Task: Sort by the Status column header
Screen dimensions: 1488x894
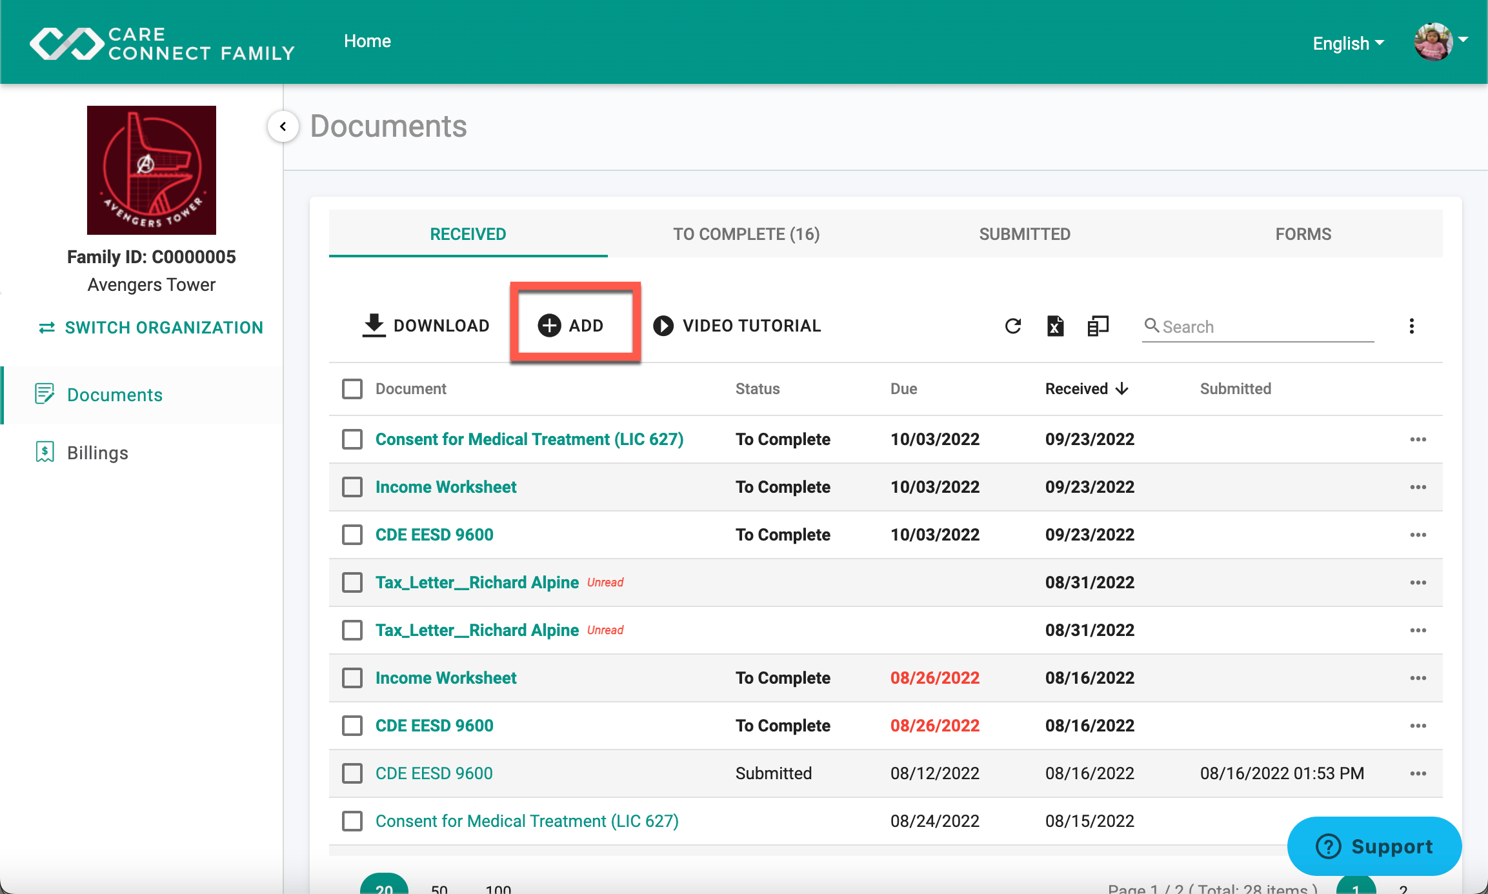Action: (x=758, y=389)
